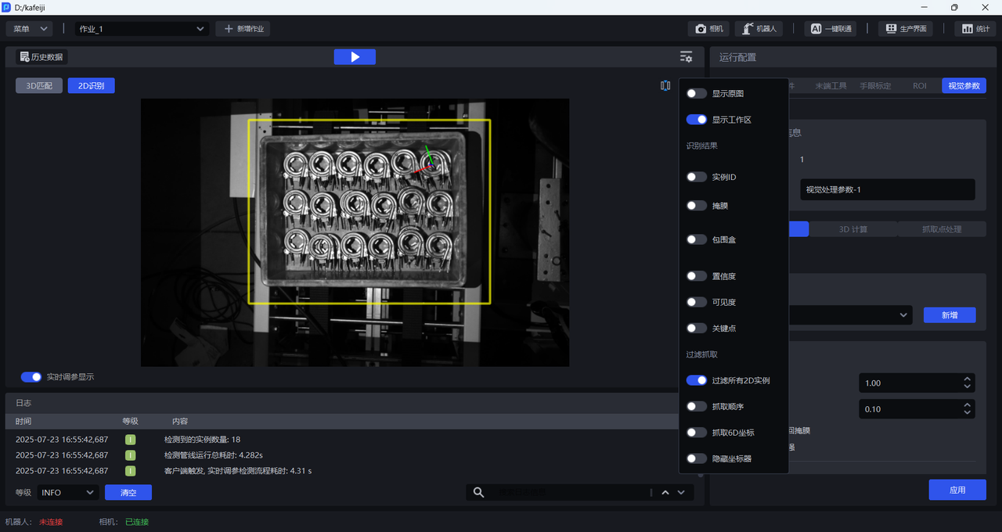This screenshot has width=1002, height=532.
Task: Open 历史数据 history data
Action: click(42, 57)
